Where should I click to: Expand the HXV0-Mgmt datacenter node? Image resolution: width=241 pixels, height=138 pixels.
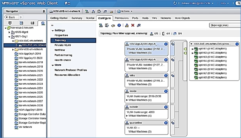[9, 32]
